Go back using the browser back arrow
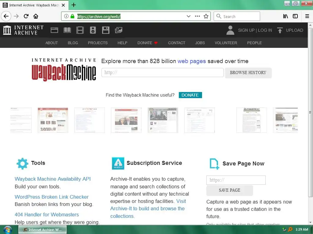The width and height of the screenshot is (313, 234). click(6, 16)
